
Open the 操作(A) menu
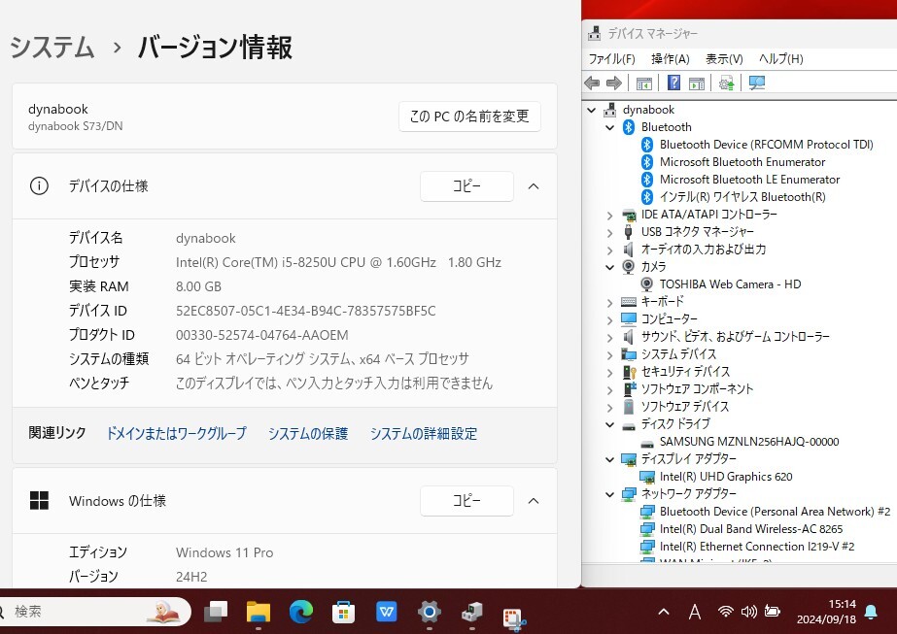(671, 59)
